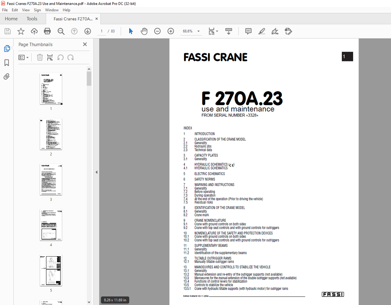The height and width of the screenshot is (305, 391).
Task: Open the Page Thumbnails panel
Action: pos(7,48)
